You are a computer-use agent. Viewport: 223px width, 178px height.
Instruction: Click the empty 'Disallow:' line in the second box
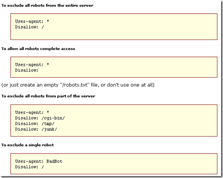[27, 70]
